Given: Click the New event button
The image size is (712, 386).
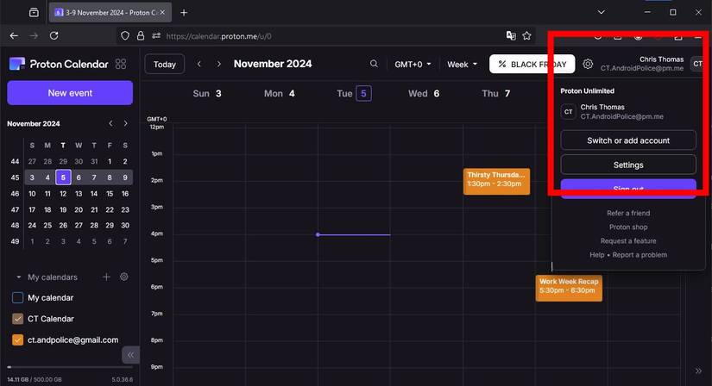Looking at the screenshot, I should pos(70,93).
